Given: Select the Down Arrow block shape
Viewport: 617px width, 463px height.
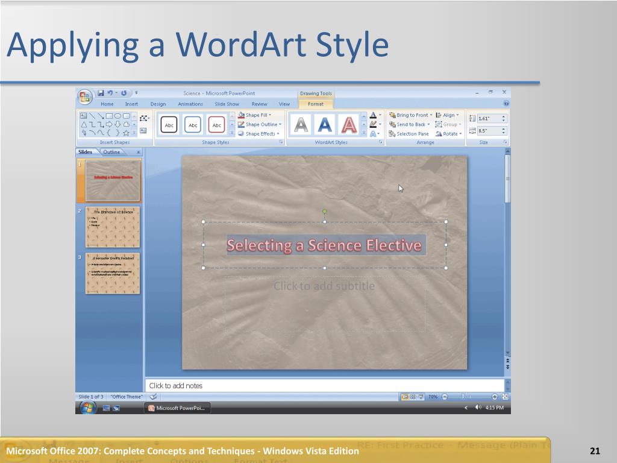Looking at the screenshot, I should click(x=117, y=124).
